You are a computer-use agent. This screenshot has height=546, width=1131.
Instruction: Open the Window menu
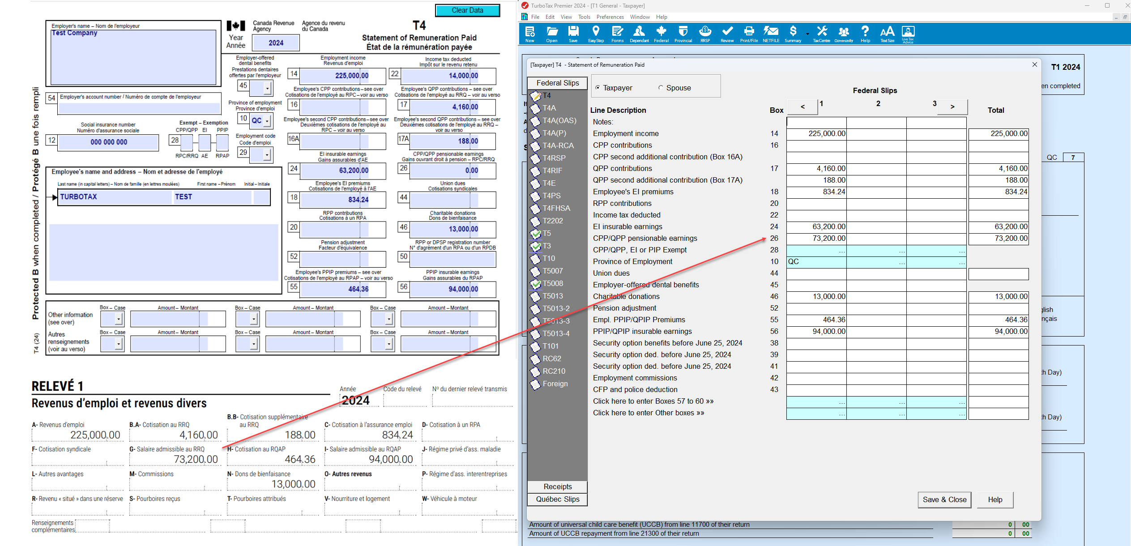[x=640, y=17]
